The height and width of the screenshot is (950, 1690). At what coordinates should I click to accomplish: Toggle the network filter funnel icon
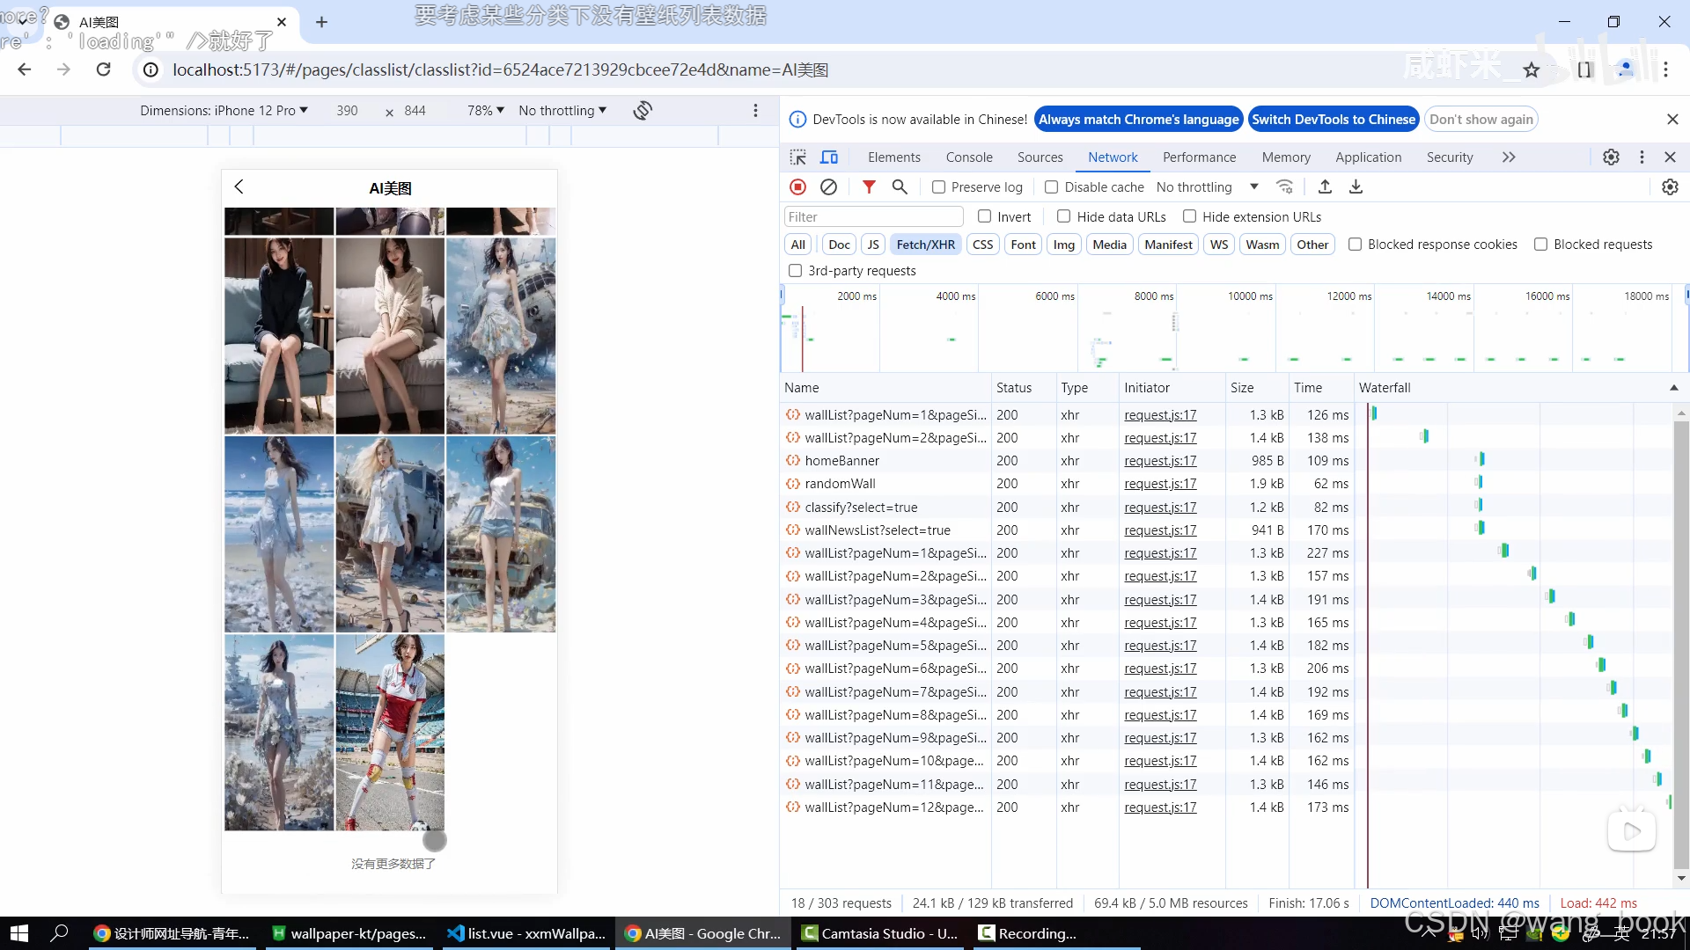tap(869, 186)
